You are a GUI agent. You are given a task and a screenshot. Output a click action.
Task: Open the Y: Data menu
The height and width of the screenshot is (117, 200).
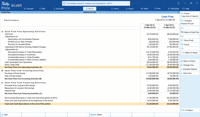[42, 9]
